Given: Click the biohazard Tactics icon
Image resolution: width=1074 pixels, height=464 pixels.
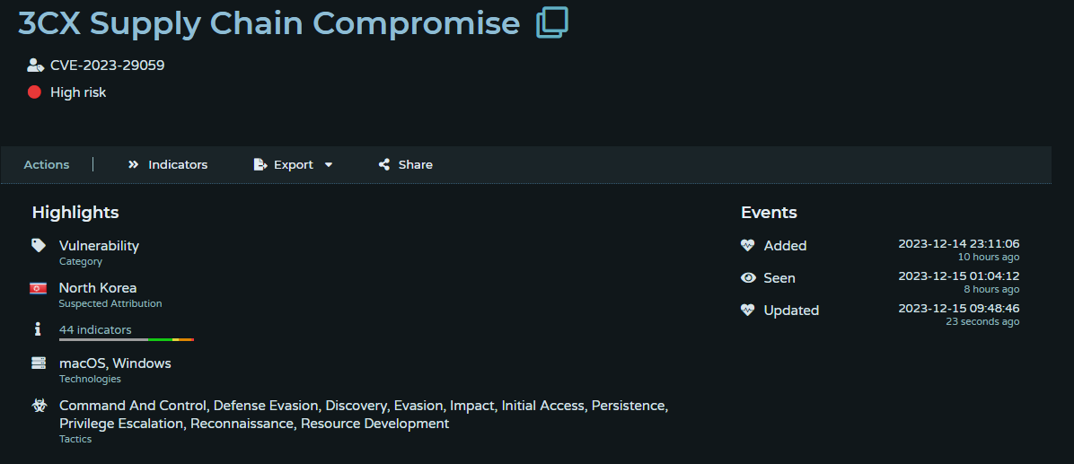Looking at the screenshot, I should [39, 405].
